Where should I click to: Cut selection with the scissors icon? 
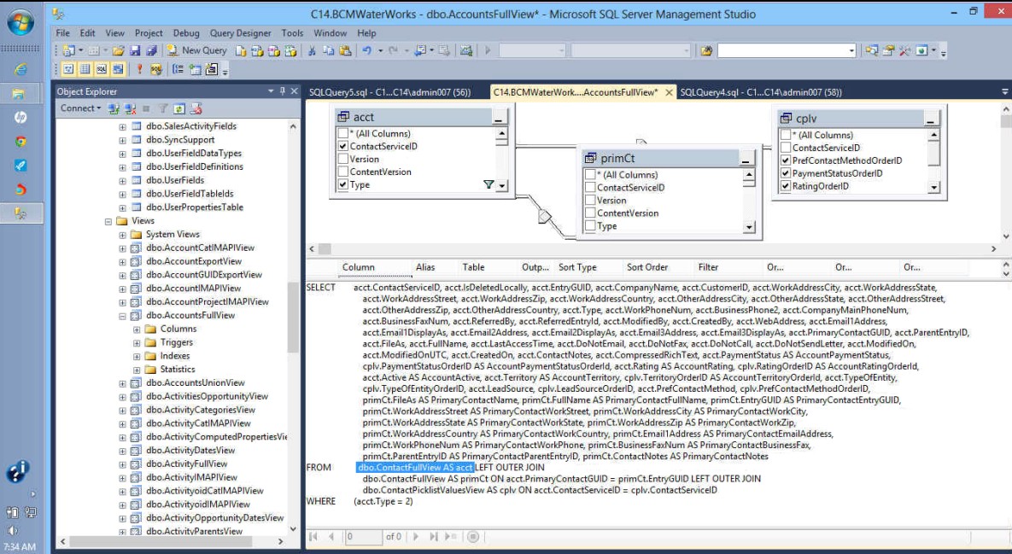click(x=312, y=50)
